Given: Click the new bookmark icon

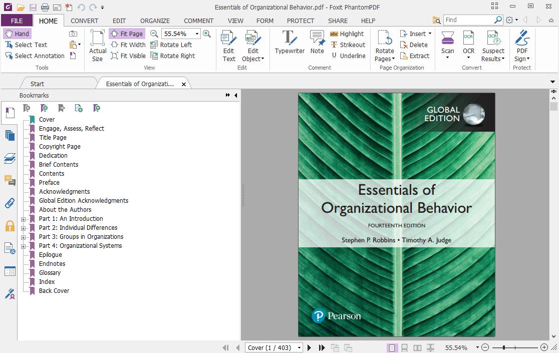Looking at the screenshot, I should [44, 108].
